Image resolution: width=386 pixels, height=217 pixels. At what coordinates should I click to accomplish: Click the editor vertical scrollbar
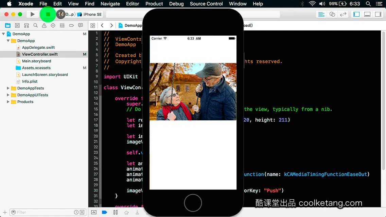(x=383, y=101)
